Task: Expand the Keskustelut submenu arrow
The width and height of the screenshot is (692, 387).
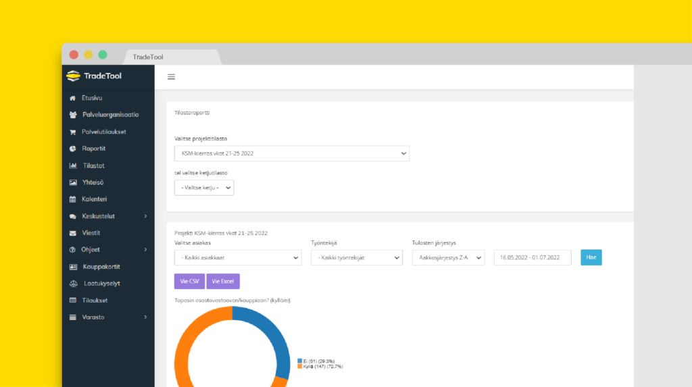Action: [146, 216]
